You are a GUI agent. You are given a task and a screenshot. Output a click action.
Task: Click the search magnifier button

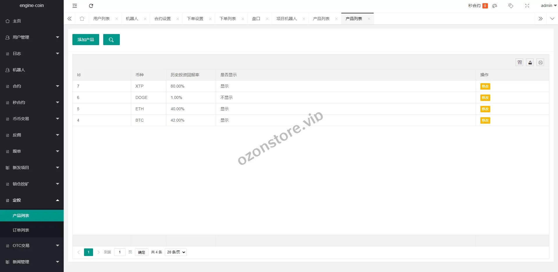click(111, 40)
